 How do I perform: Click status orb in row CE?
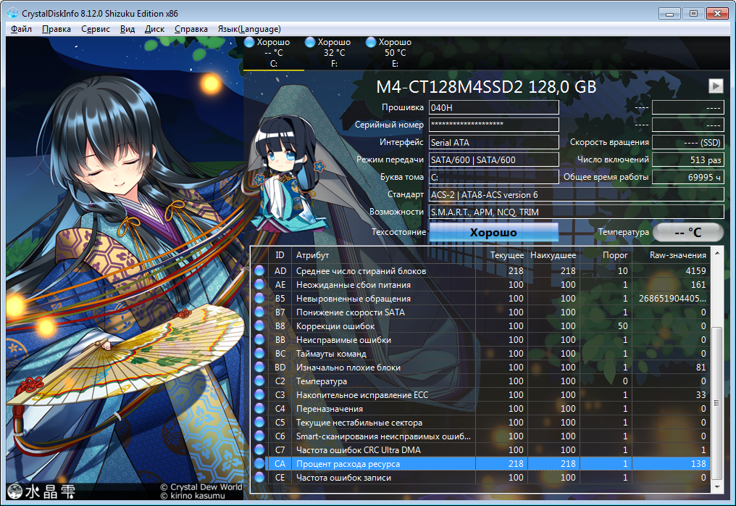(259, 477)
